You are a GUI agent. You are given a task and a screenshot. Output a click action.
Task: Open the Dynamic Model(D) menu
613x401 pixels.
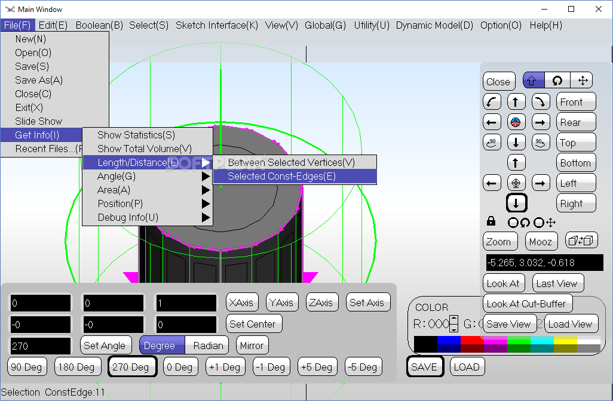point(434,26)
